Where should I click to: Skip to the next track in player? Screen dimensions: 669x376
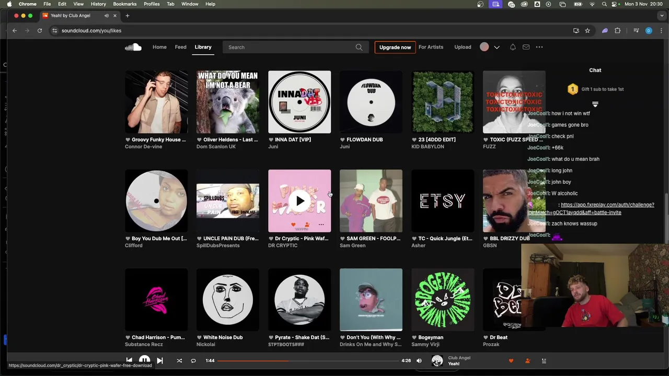click(x=160, y=360)
